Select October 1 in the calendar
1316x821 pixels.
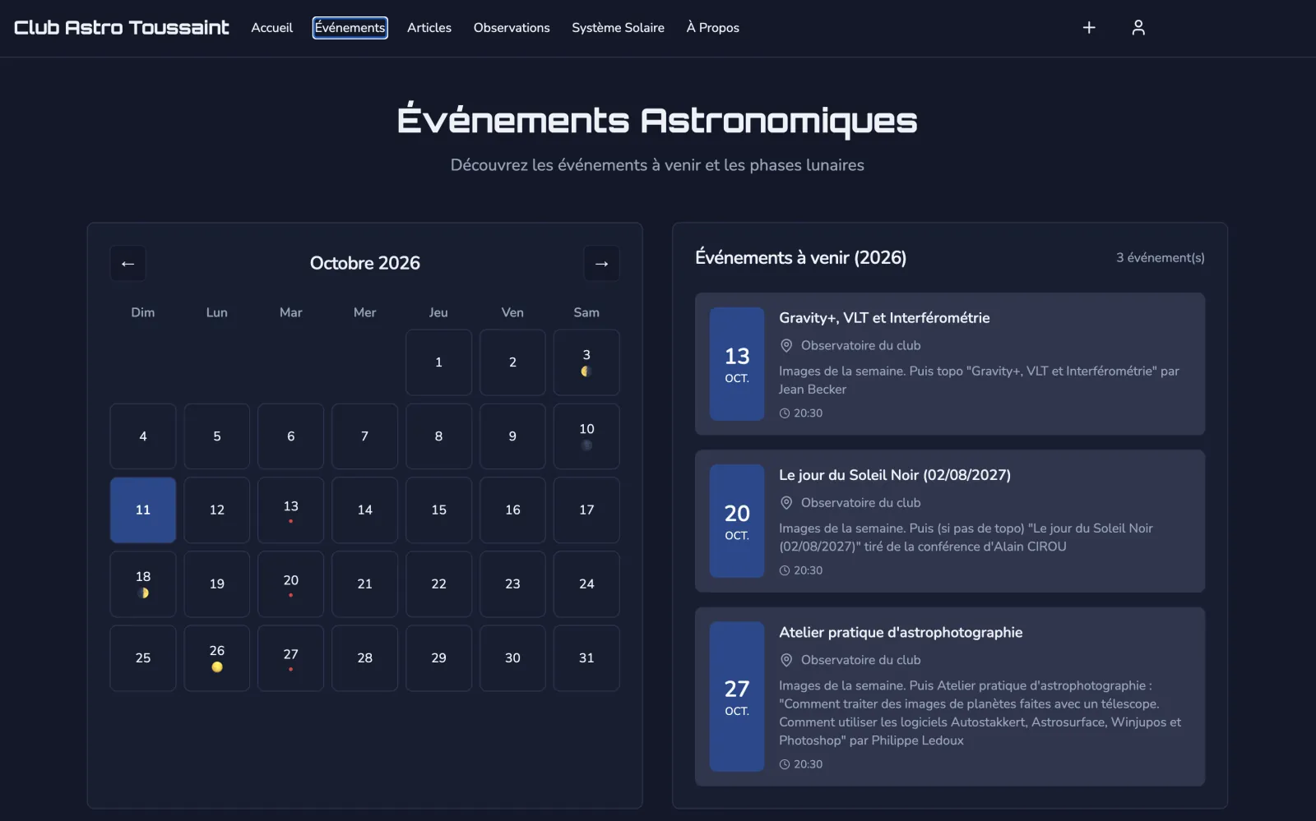[x=438, y=362]
